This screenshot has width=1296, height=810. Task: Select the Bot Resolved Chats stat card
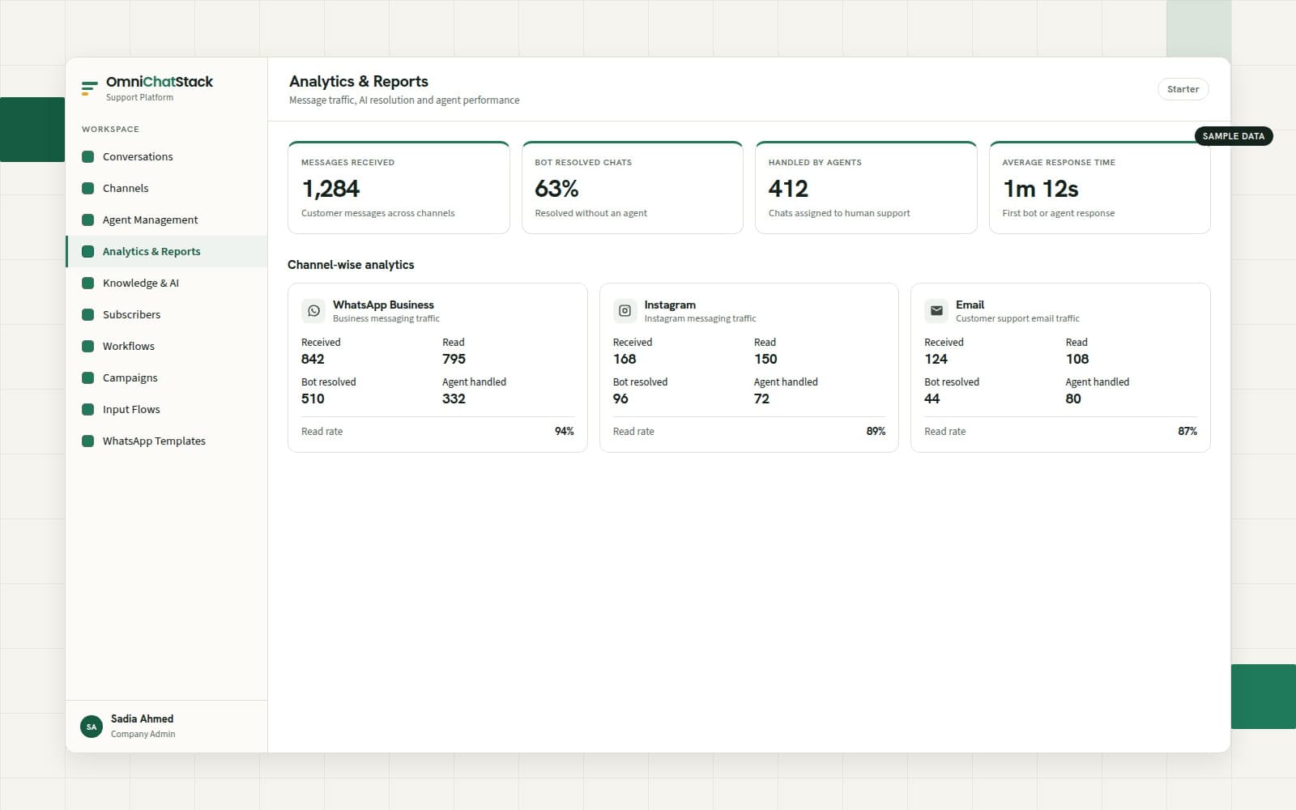tap(632, 188)
